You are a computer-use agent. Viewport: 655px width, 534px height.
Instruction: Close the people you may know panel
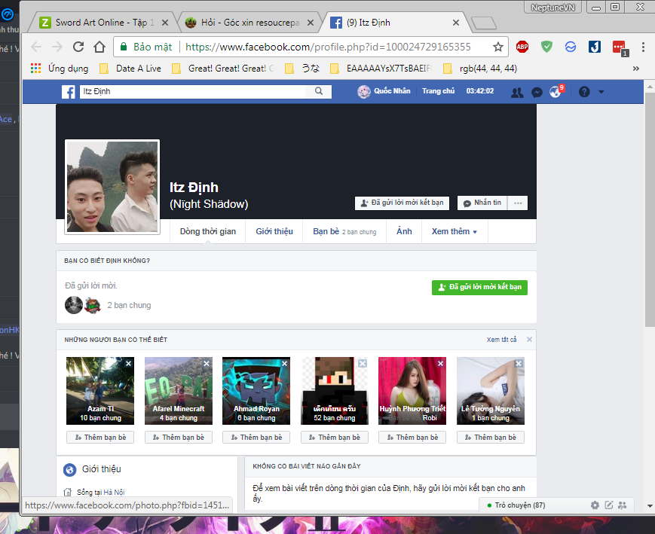pos(529,340)
